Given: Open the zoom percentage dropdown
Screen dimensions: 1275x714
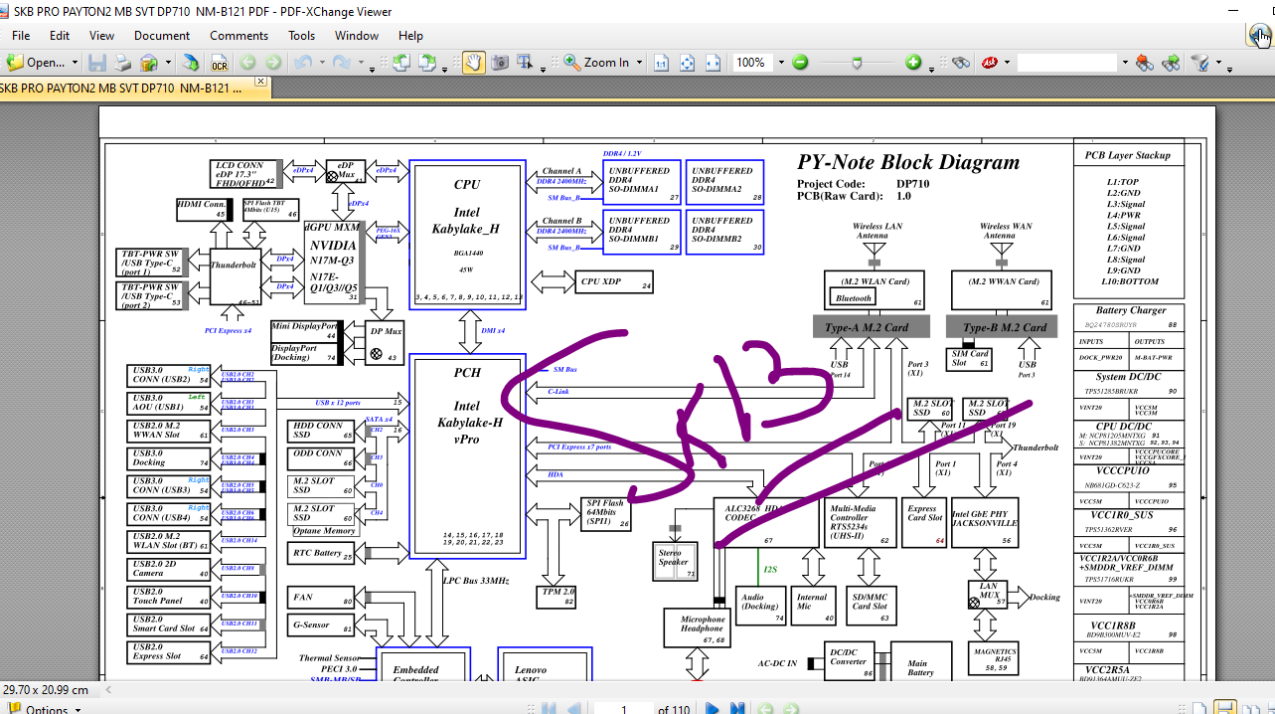Looking at the screenshot, I should (781, 63).
